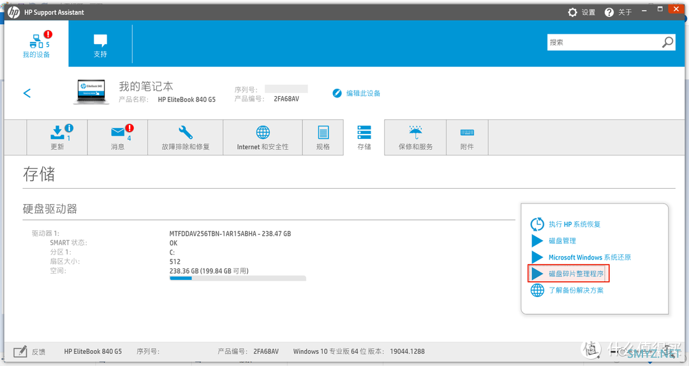Screen dimensions: 689x366
Task: Open 编辑此设备 link
Action: tap(363, 93)
